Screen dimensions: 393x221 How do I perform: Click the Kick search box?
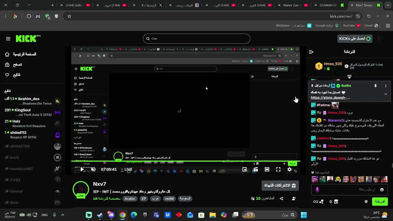click(196, 39)
